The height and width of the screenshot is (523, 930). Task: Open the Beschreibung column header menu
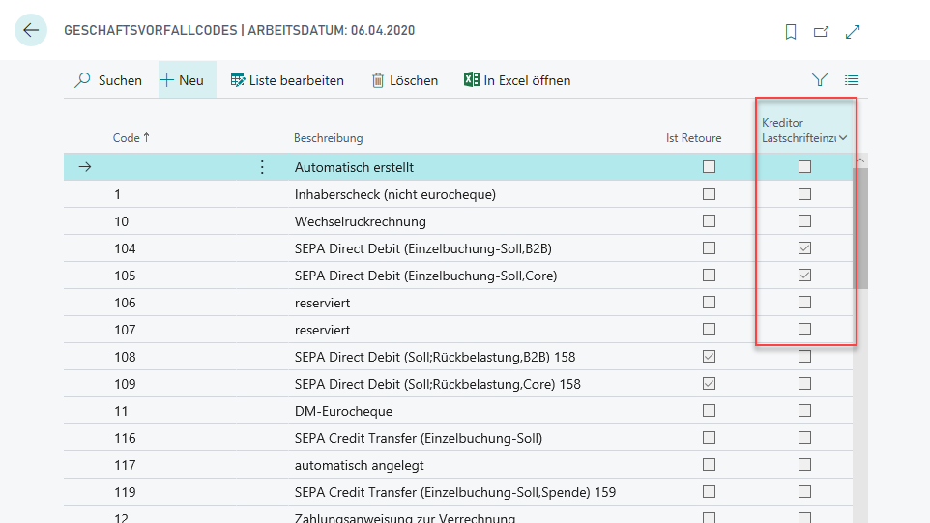[328, 137]
